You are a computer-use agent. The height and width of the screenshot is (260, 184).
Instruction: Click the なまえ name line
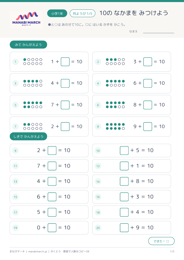(158, 31)
